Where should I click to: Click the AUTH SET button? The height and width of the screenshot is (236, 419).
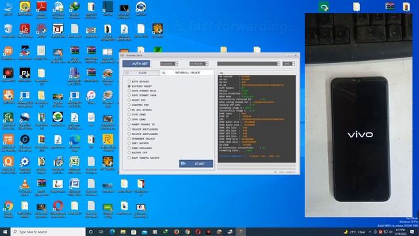coord(136,64)
